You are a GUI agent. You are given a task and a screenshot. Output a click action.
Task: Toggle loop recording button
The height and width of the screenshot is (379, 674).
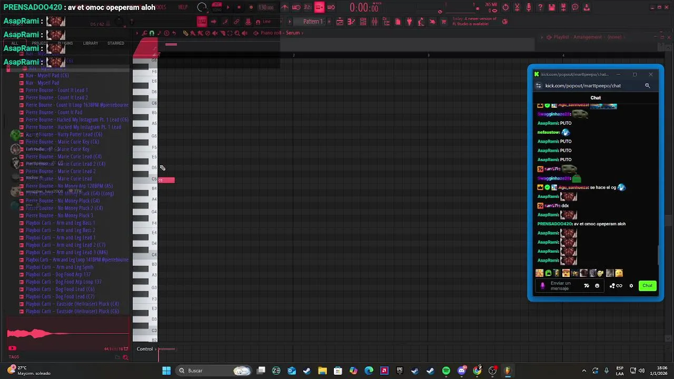(x=331, y=7)
